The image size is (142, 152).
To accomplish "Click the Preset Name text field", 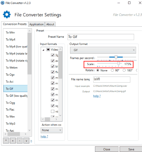I will pyautogui.click(x=101, y=37).
